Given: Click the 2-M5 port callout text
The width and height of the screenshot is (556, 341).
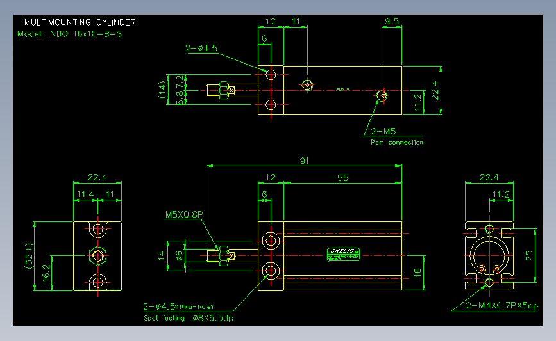Looking at the screenshot, I should (x=383, y=131).
